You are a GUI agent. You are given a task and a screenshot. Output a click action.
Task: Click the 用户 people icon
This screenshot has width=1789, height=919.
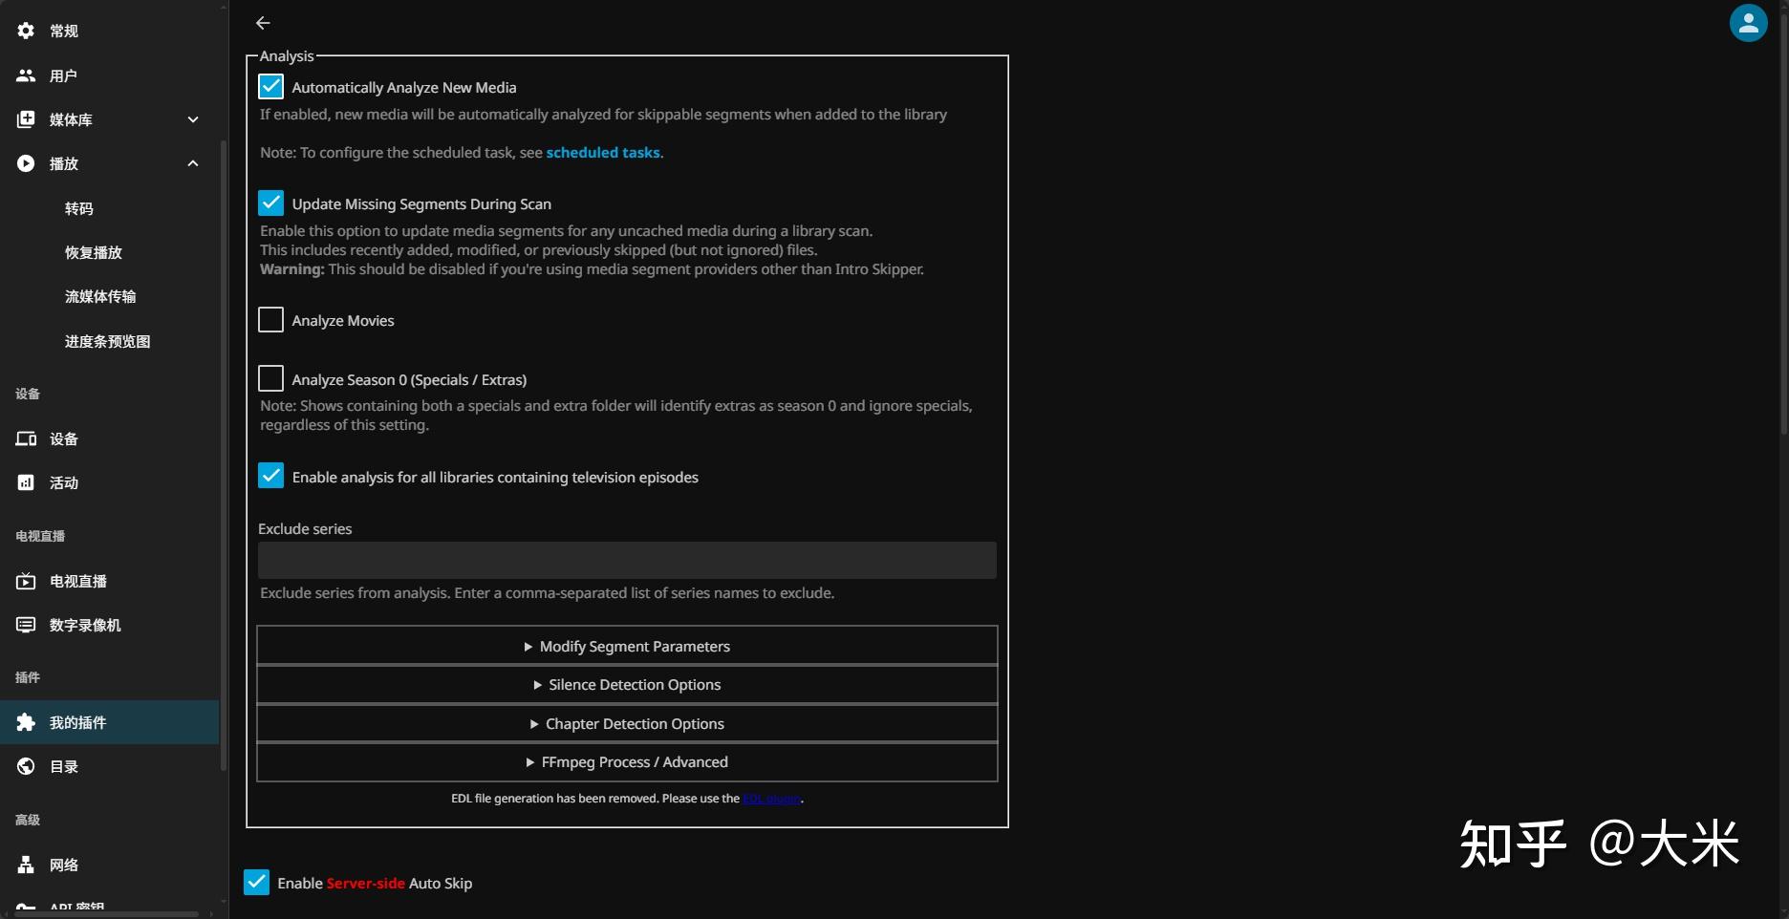(x=26, y=75)
